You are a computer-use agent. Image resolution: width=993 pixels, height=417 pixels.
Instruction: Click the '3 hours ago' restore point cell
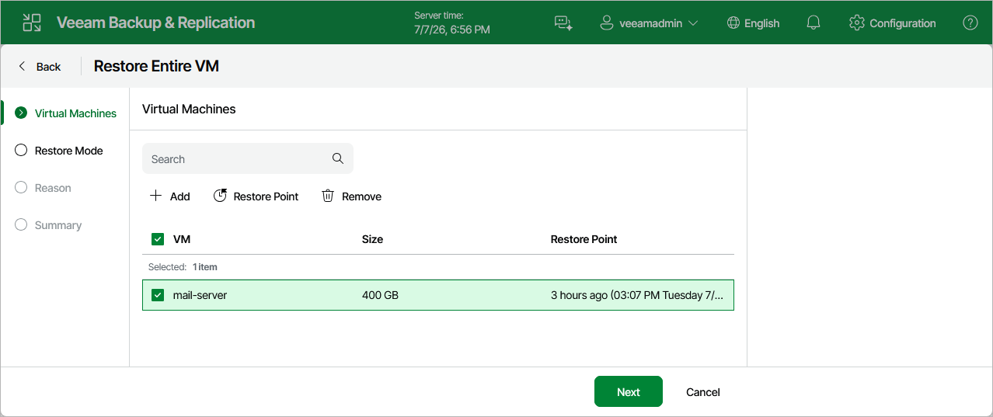point(637,295)
